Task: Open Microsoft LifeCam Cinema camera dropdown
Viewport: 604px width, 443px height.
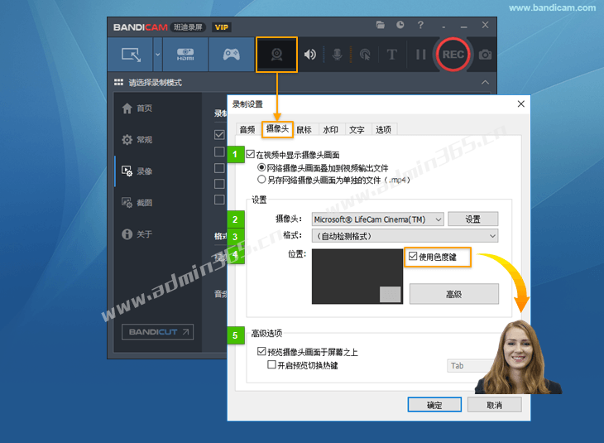Action: pyautogui.click(x=377, y=219)
